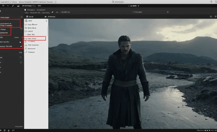Viewport: 217px width, 132px height.
Task: Select the red-highlighted item in the white list panel
Action: point(35,39)
